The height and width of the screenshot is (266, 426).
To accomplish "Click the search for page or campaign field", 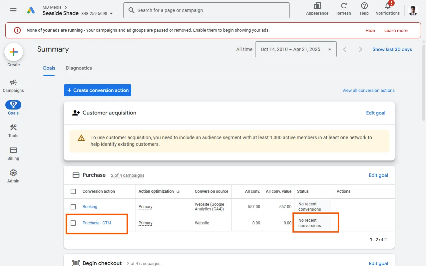I will (207, 10).
